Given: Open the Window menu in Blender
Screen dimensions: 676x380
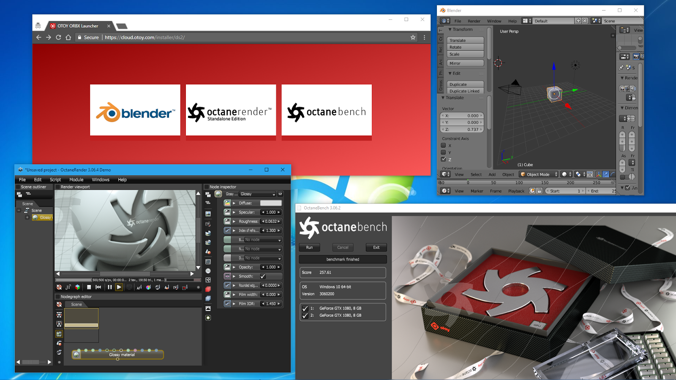Looking at the screenshot, I should 494,21.
